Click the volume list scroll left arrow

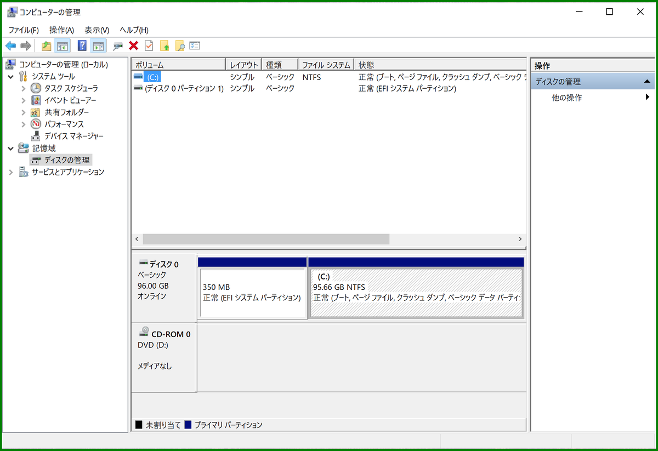pyautogui.click(x=137, y=239)
